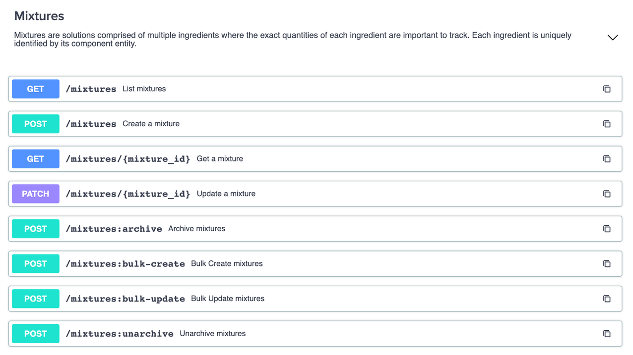Click the GET badge on List mixtures
Screen dimensions: 633x355
(35, 89)
